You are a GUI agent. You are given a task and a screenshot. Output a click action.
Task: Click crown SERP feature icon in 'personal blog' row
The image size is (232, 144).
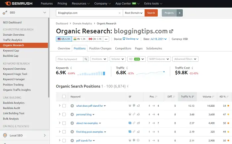coord(130,114)
